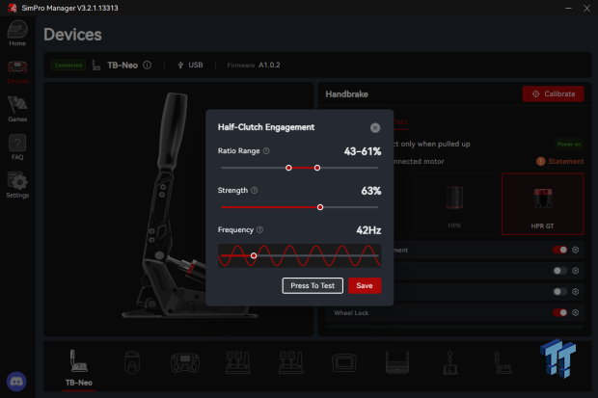This screenshot has height=398, width=598.
Task: Open Wheel Lock settings gear
Action: pos(576,312)
